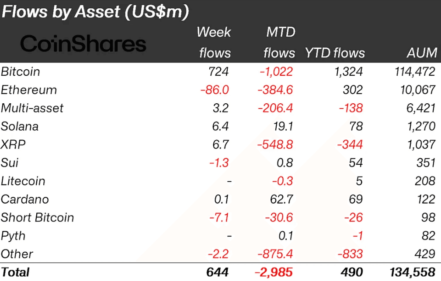Click the Solana row label
441x281 pixels.
(20, 126)
